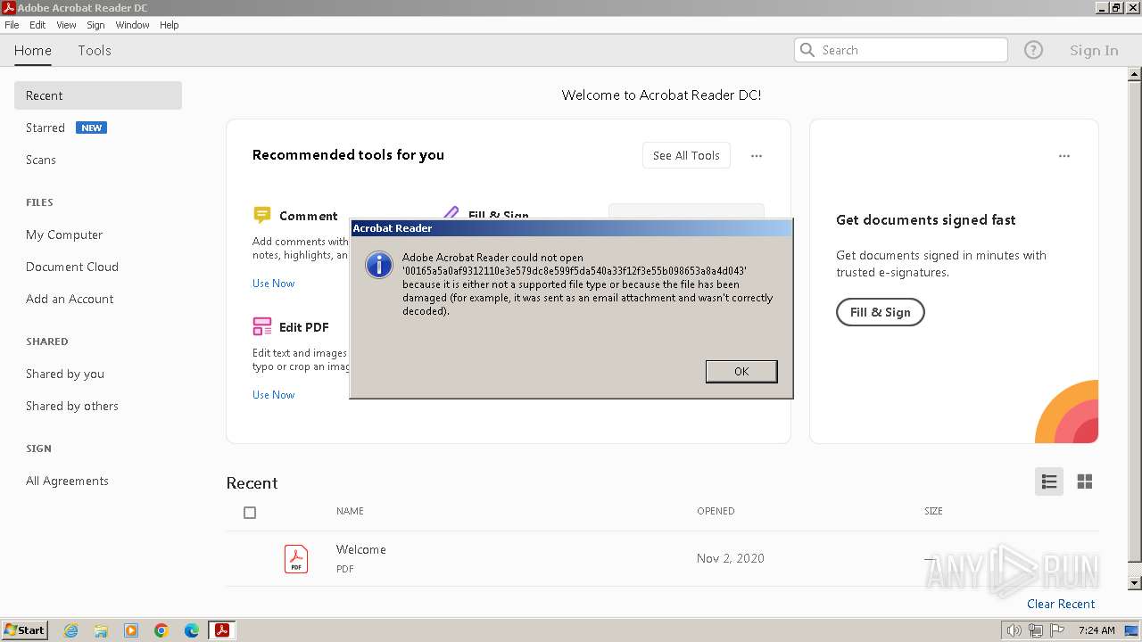Open File Explorer from the taskbar
This screenshot has height=642, width=1142.
click(x=101, y=630)
